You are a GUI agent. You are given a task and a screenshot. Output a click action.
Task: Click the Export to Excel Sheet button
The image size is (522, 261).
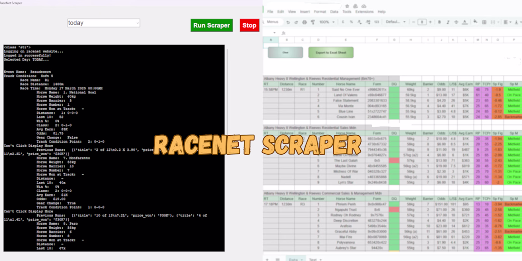coord(331,53)
